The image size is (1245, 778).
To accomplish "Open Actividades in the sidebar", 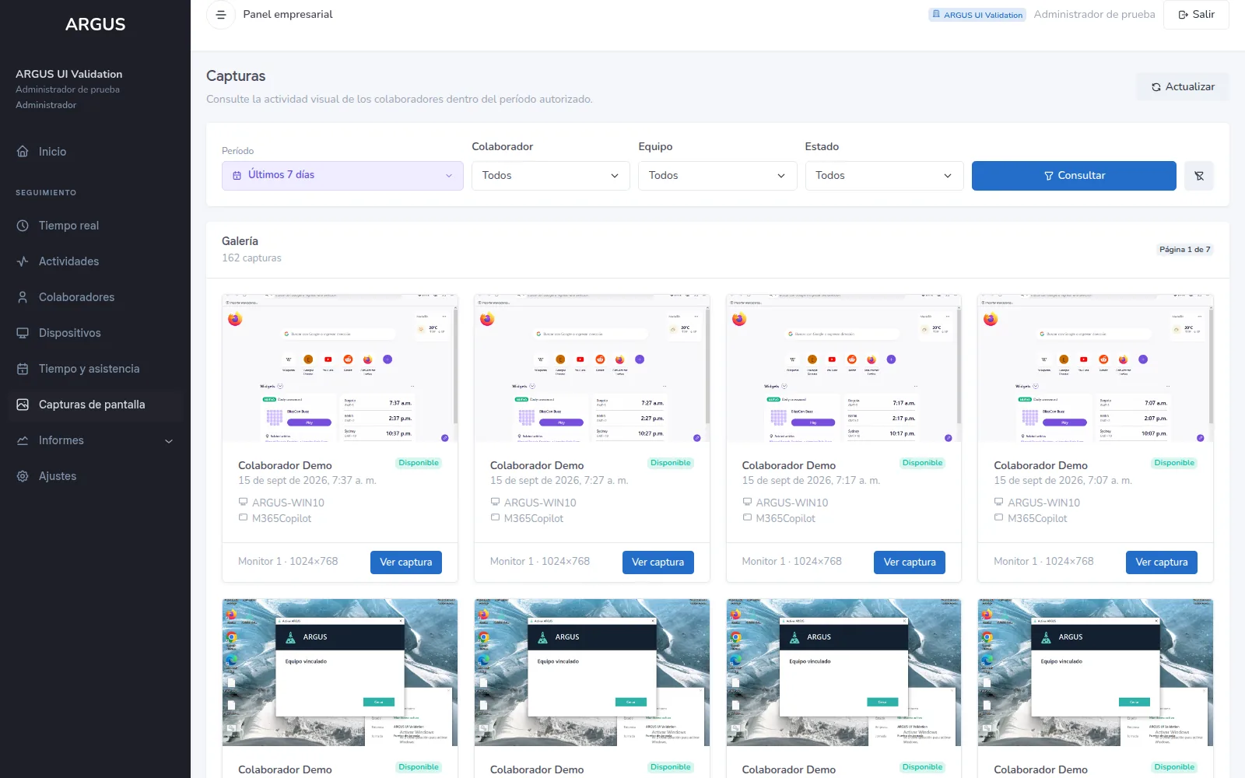I will coord(95,261).
